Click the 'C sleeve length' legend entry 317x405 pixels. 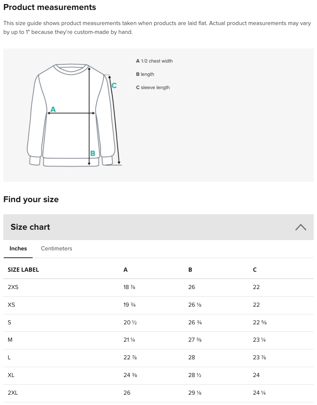pos(153,87)
